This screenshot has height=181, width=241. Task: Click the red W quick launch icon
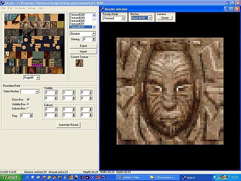click(x=98, y=177)
